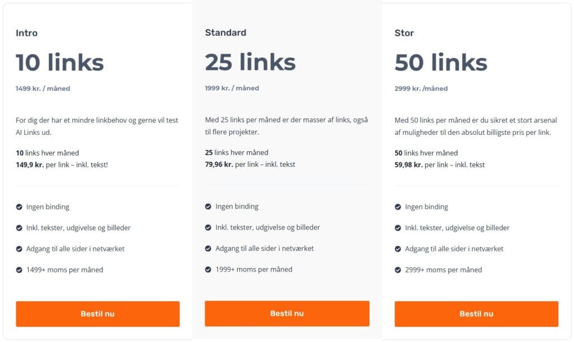Select the Standard plan heading

(225, 32)
